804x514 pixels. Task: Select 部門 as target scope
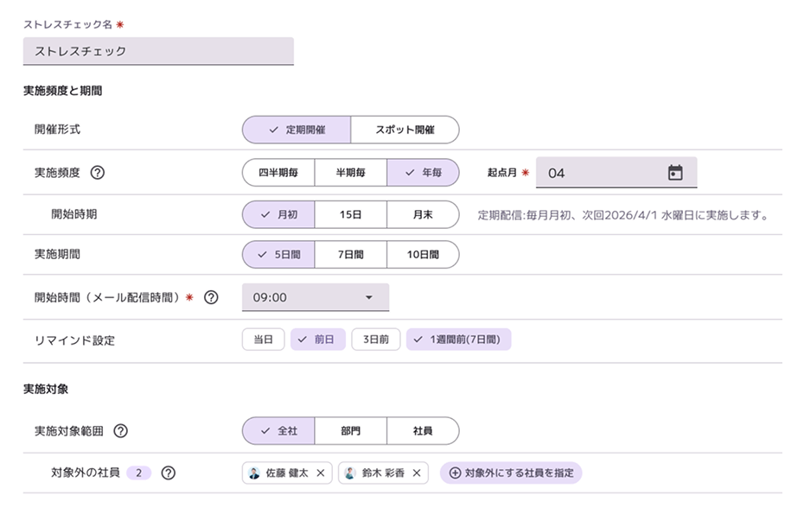click(x=351, y=431)
